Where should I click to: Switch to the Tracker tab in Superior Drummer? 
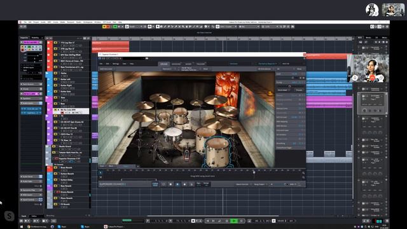click(200, 64)
